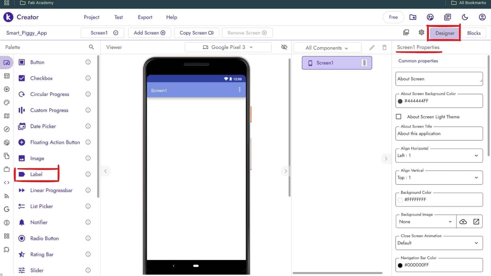
Task: Open All Bookmarks folder
Action: 468,3
